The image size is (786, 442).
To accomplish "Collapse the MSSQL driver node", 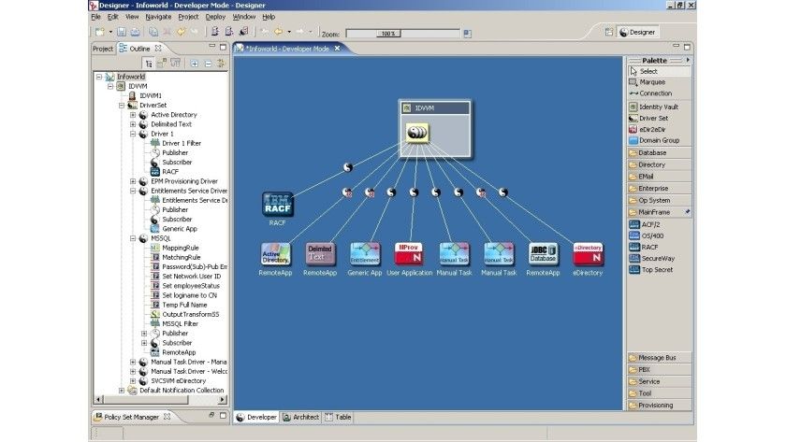I will (133, 238).
